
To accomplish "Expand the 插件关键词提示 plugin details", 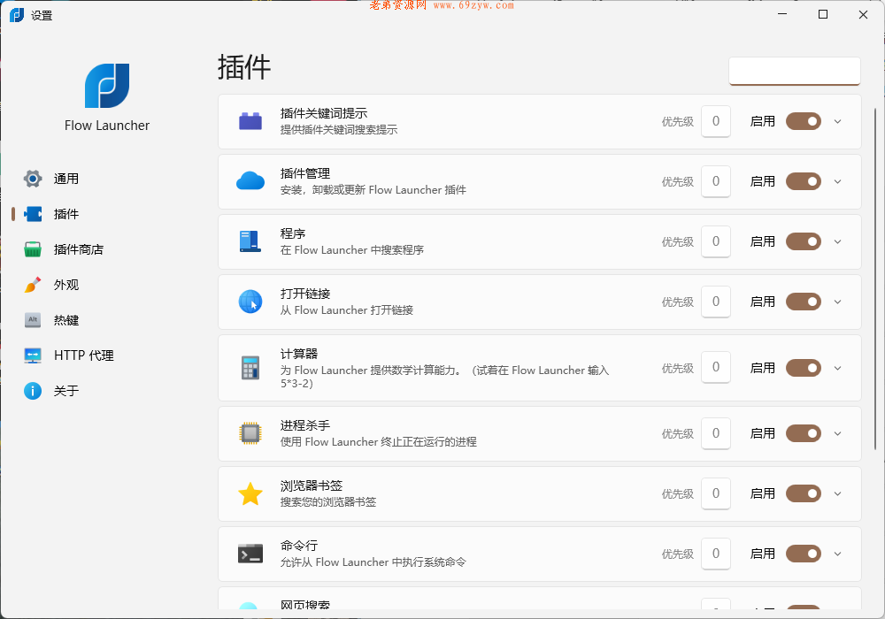I will (837, 122).
